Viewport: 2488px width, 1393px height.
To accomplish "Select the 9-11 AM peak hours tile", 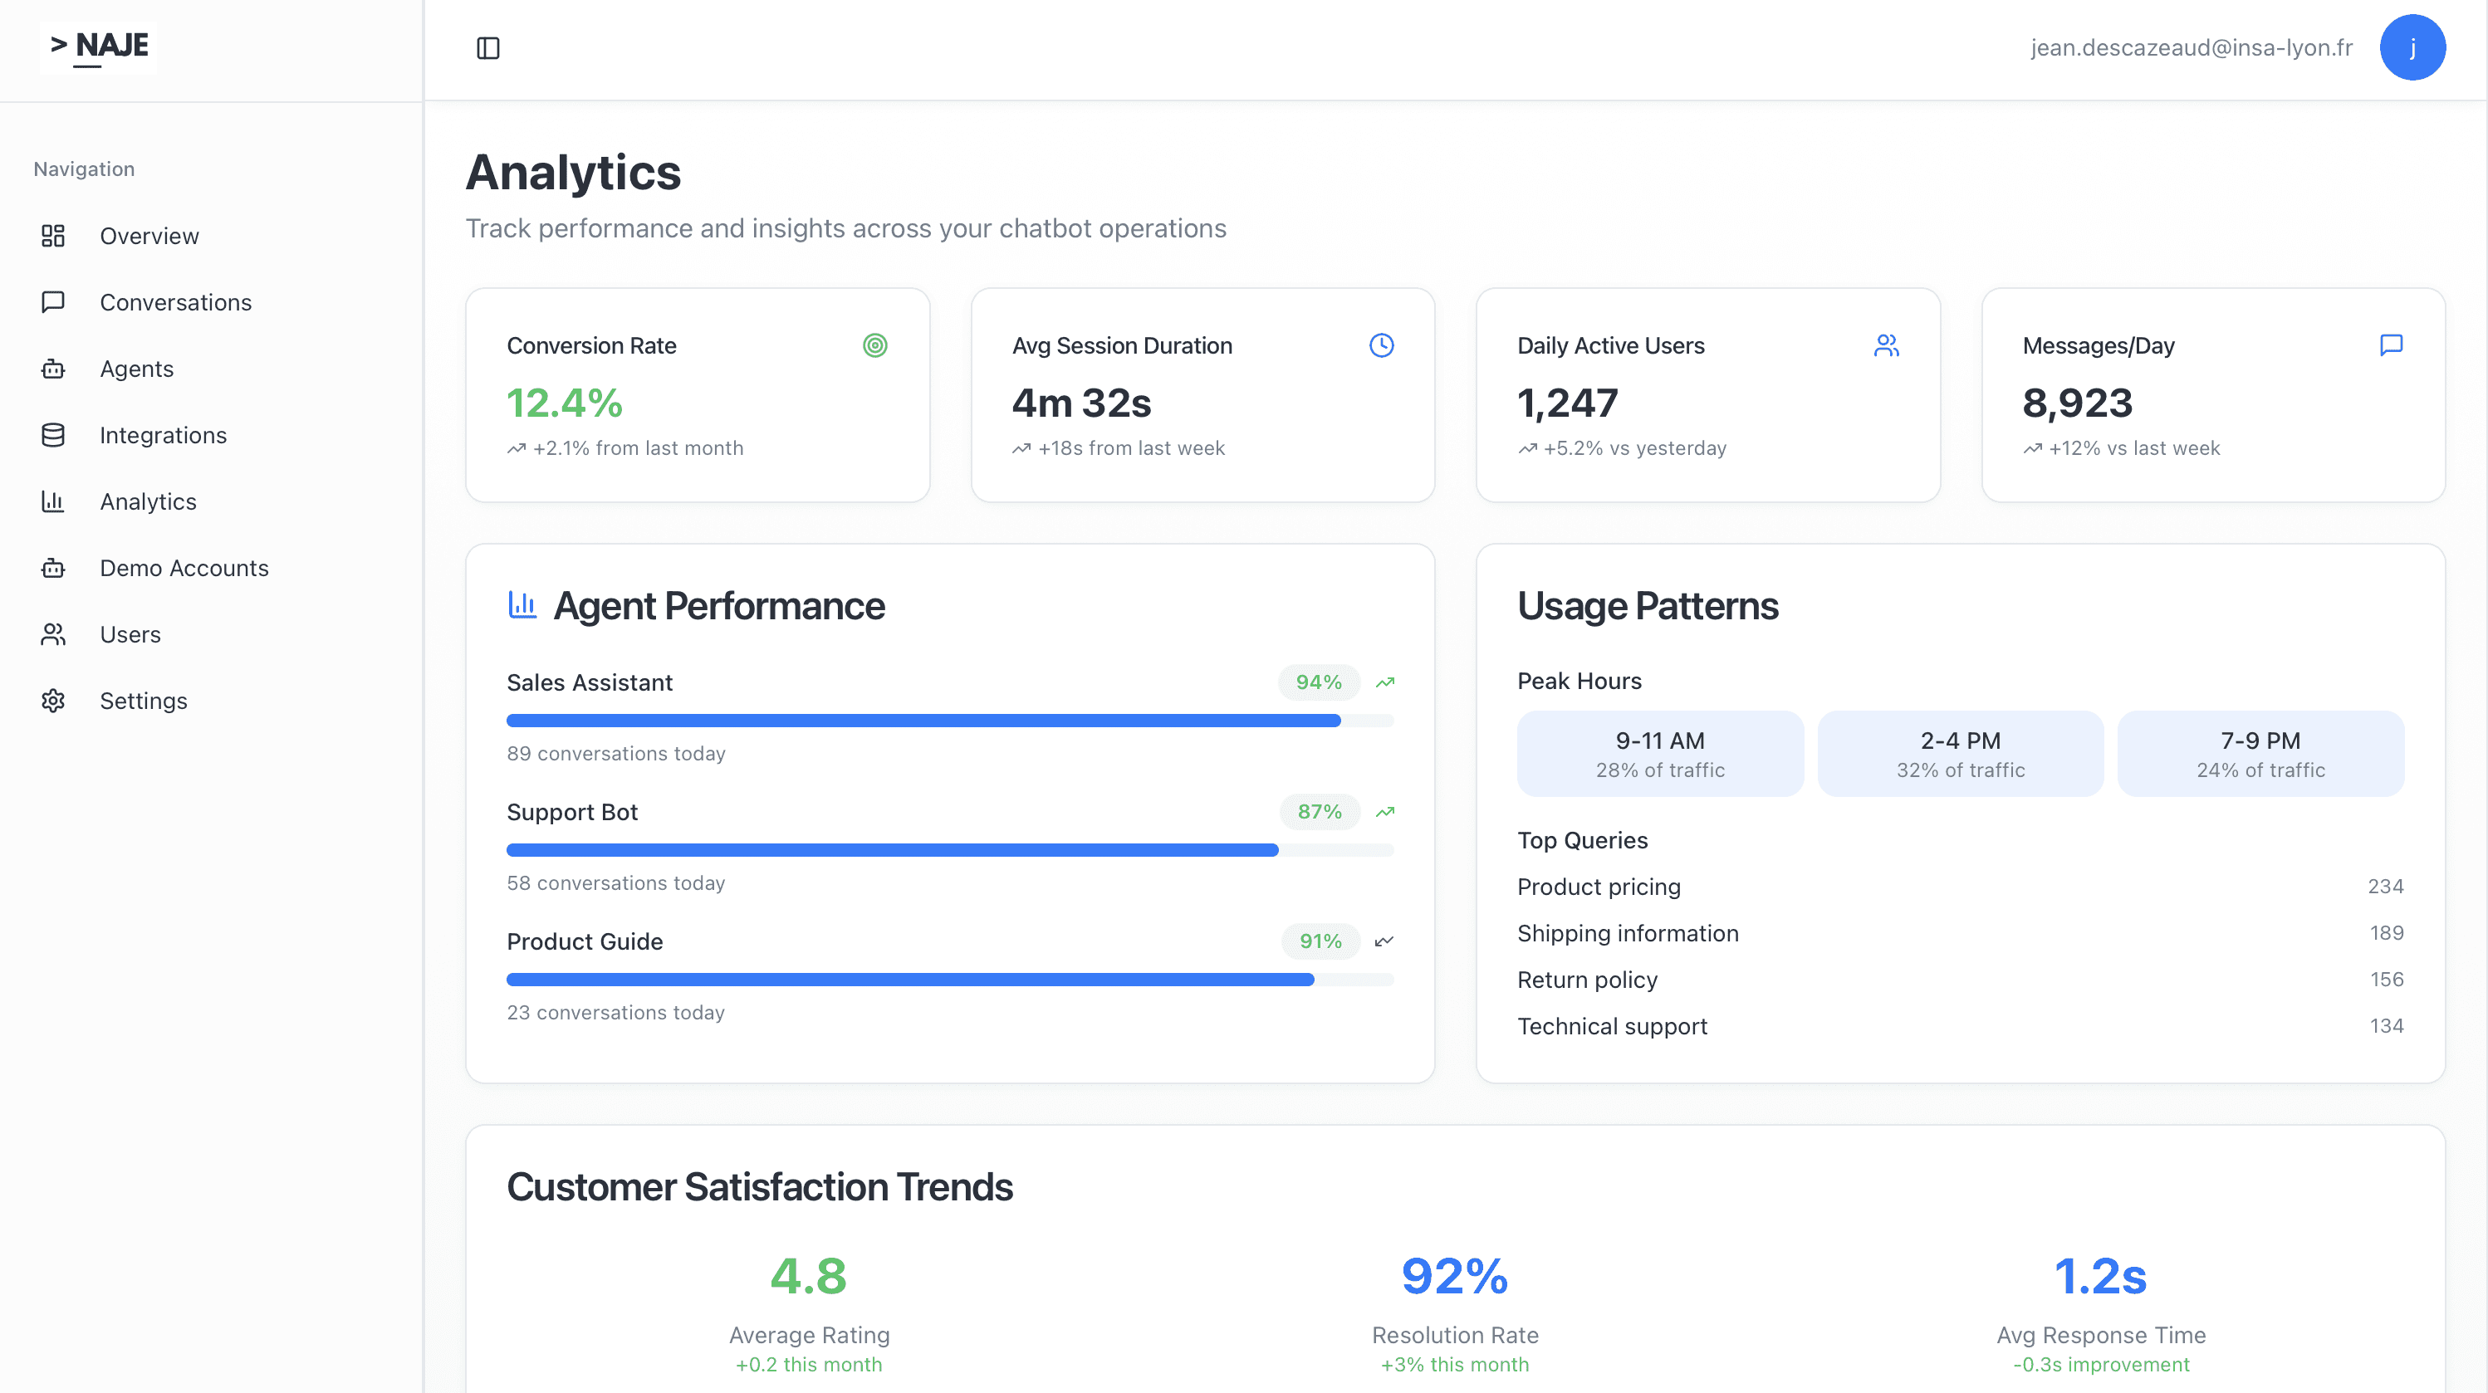I will click(x=1659, y=754).
